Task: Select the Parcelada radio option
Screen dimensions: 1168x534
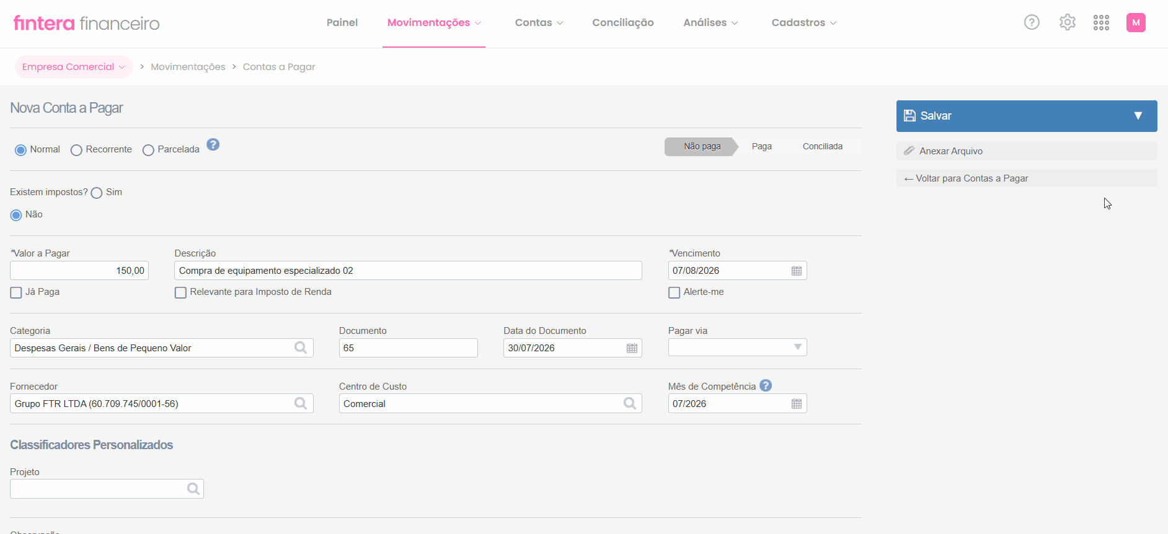Action: tap(148, 150)
